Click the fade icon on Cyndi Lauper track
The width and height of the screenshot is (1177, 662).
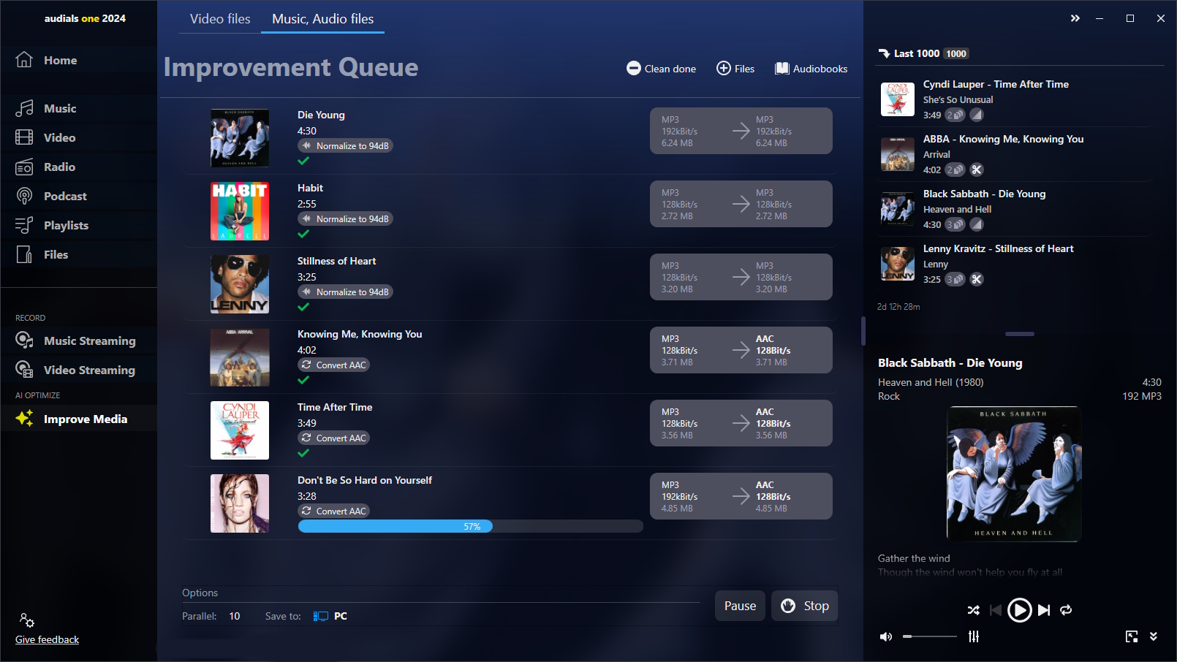coord(977,115)
